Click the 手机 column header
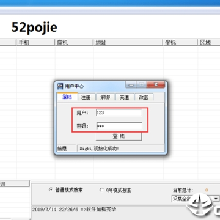The image size is (220, 220). (35, 43)
